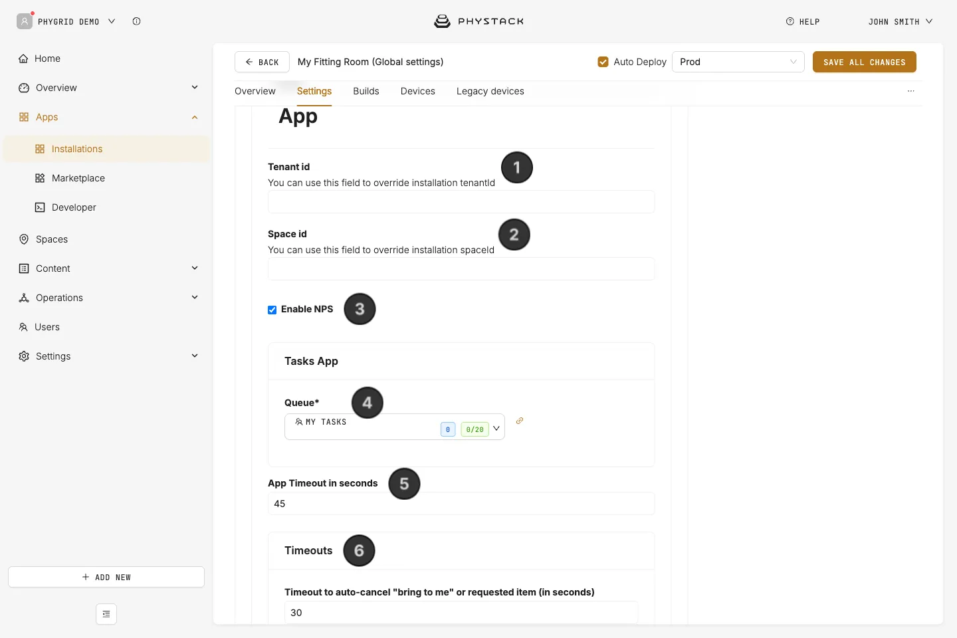Collapse the sidebar with the bottom icon
957x638 pixels.
click(106, 614)
